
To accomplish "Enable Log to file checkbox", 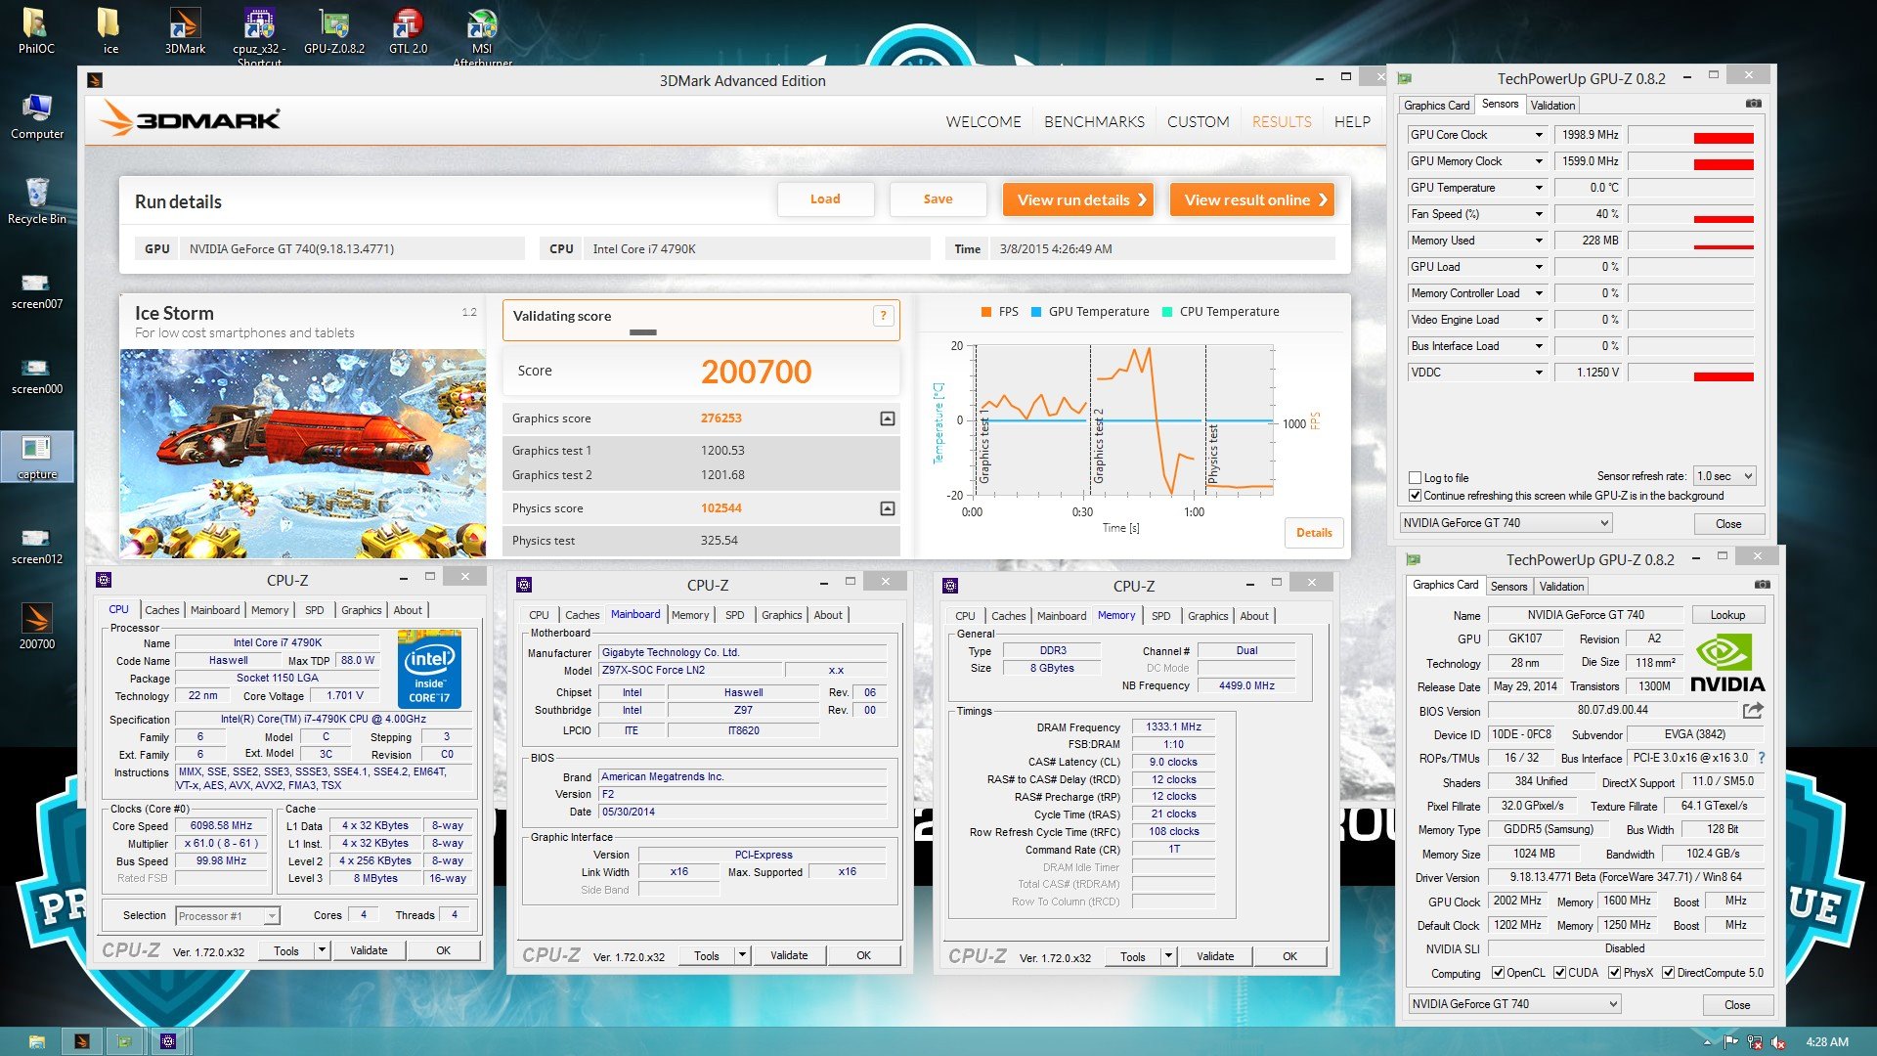I will click(1415, 478).
